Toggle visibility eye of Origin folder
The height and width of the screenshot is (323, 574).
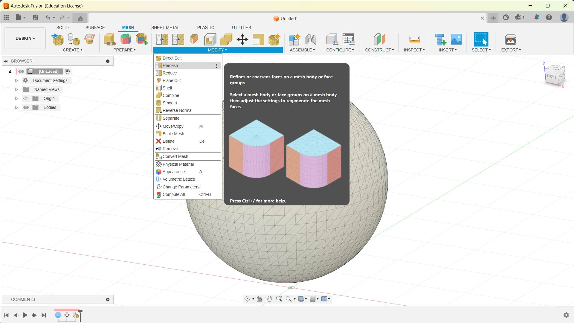(x=26, y=98)
